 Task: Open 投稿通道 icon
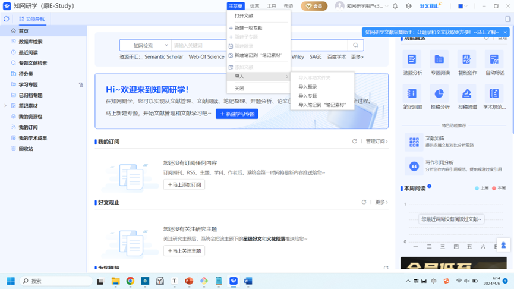tap(467, 94)
